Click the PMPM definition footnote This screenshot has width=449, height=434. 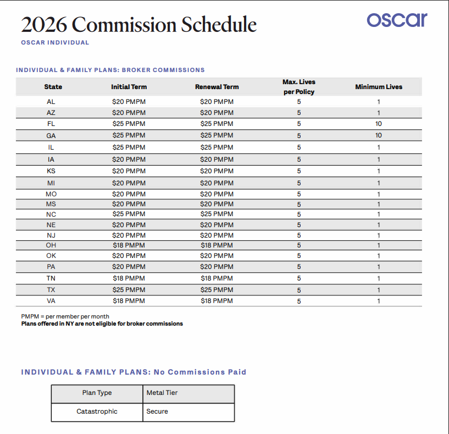pyautogui.click(x=65, y=316)
